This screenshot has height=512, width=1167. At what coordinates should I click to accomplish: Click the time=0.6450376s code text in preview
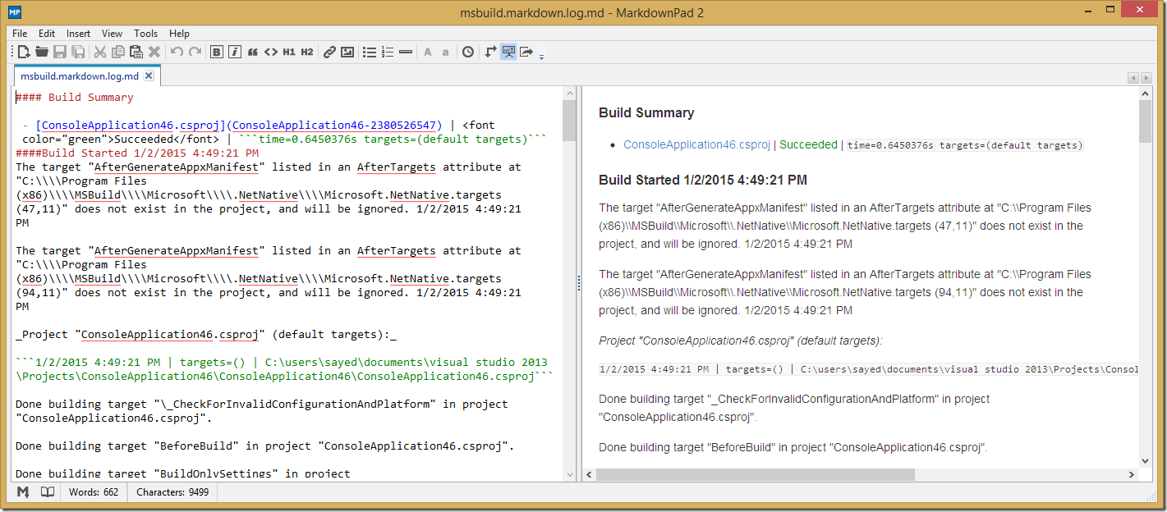(x=965, y=145)
